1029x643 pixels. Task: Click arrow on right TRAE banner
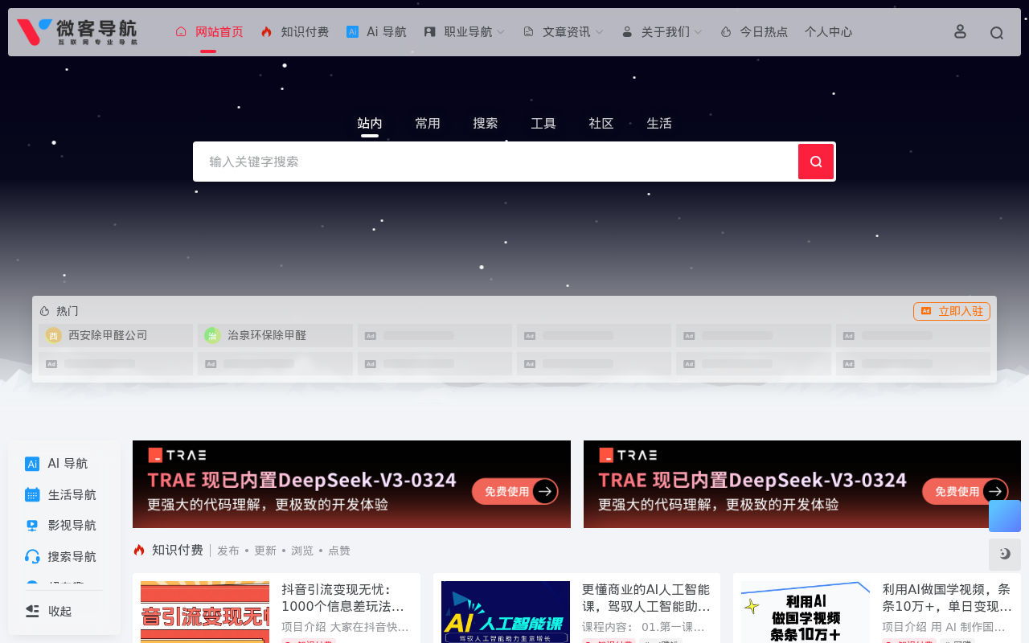tap(995, 491)
